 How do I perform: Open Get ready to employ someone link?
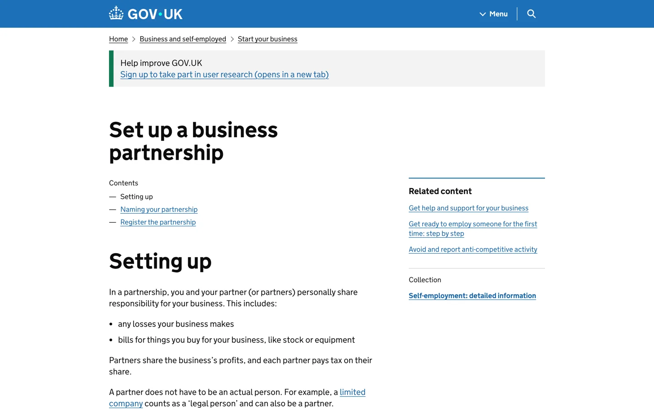coord(473,229)
